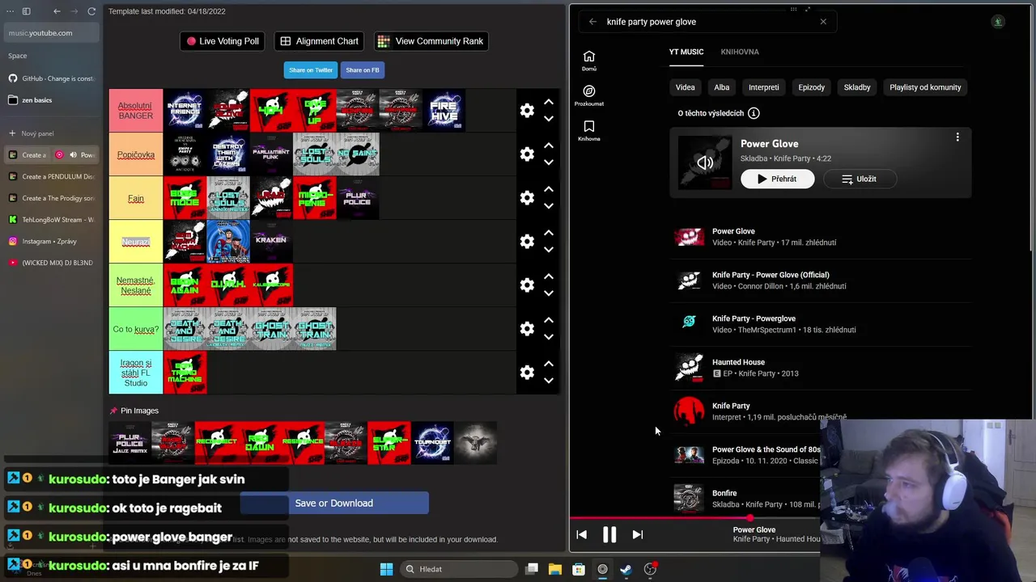Open Knihovna in YouTube Music sidebar

pyautogui.click(x=589, y=130)
